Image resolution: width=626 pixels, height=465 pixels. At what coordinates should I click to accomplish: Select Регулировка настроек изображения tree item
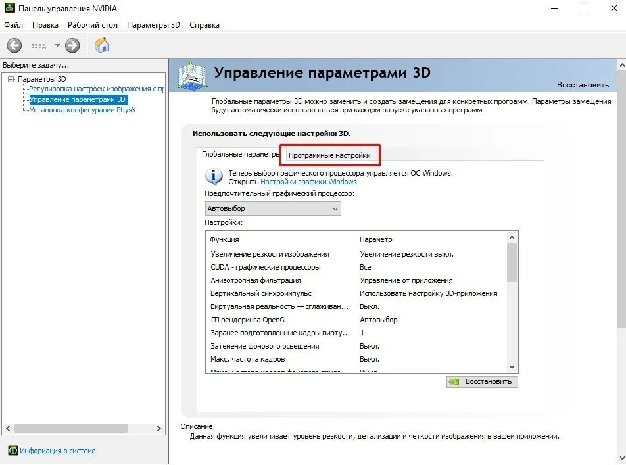[x=97, y=89]
